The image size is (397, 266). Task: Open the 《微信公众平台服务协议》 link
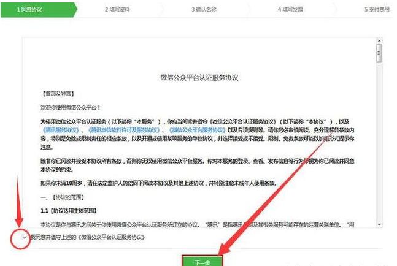(x=197, y=130)
